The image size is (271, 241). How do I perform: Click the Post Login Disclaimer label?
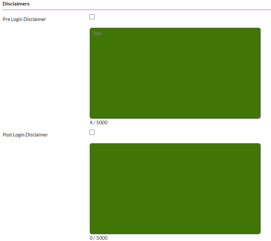pyautogui.click(x=25, y=135)
